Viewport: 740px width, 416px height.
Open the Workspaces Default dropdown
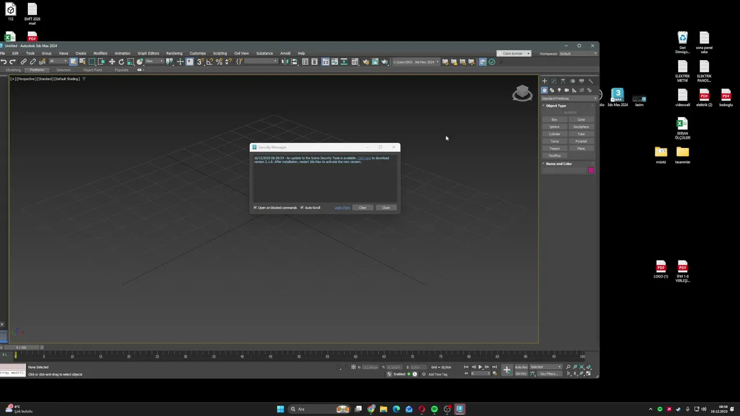coord(578,54)
